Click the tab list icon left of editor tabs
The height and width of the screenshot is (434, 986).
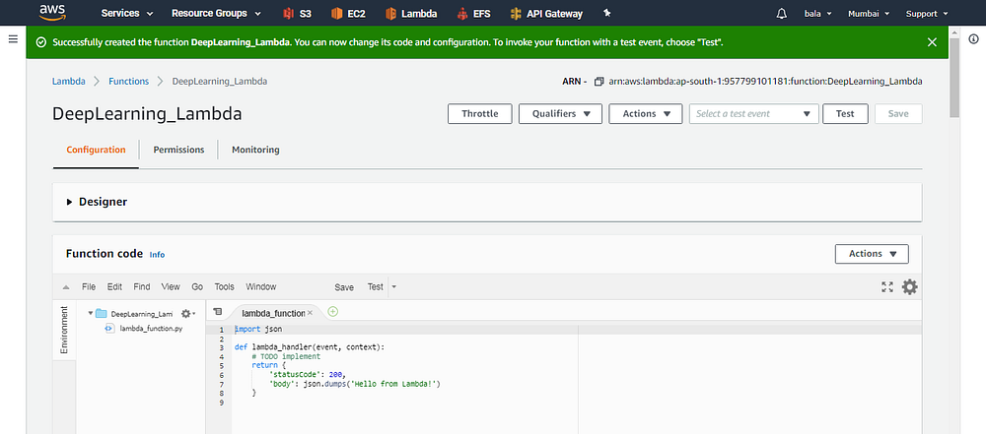(218, 312)
